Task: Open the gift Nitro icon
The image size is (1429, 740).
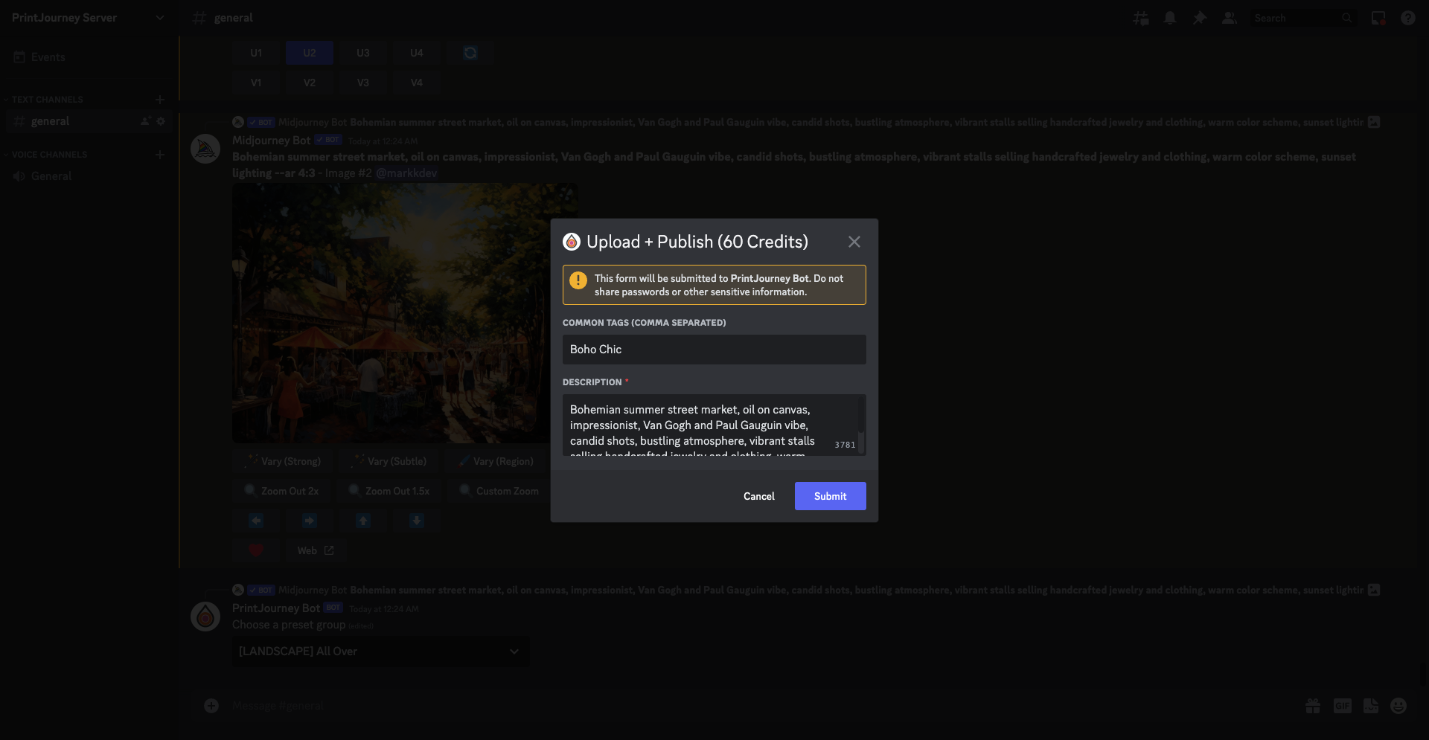Action: click(x=1313, y=706)
